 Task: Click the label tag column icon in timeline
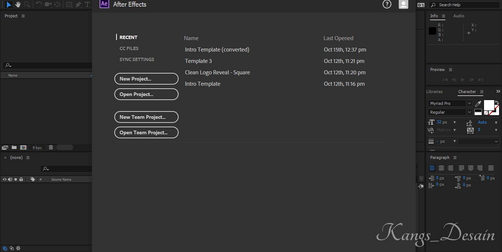click(x=33, y=179)
